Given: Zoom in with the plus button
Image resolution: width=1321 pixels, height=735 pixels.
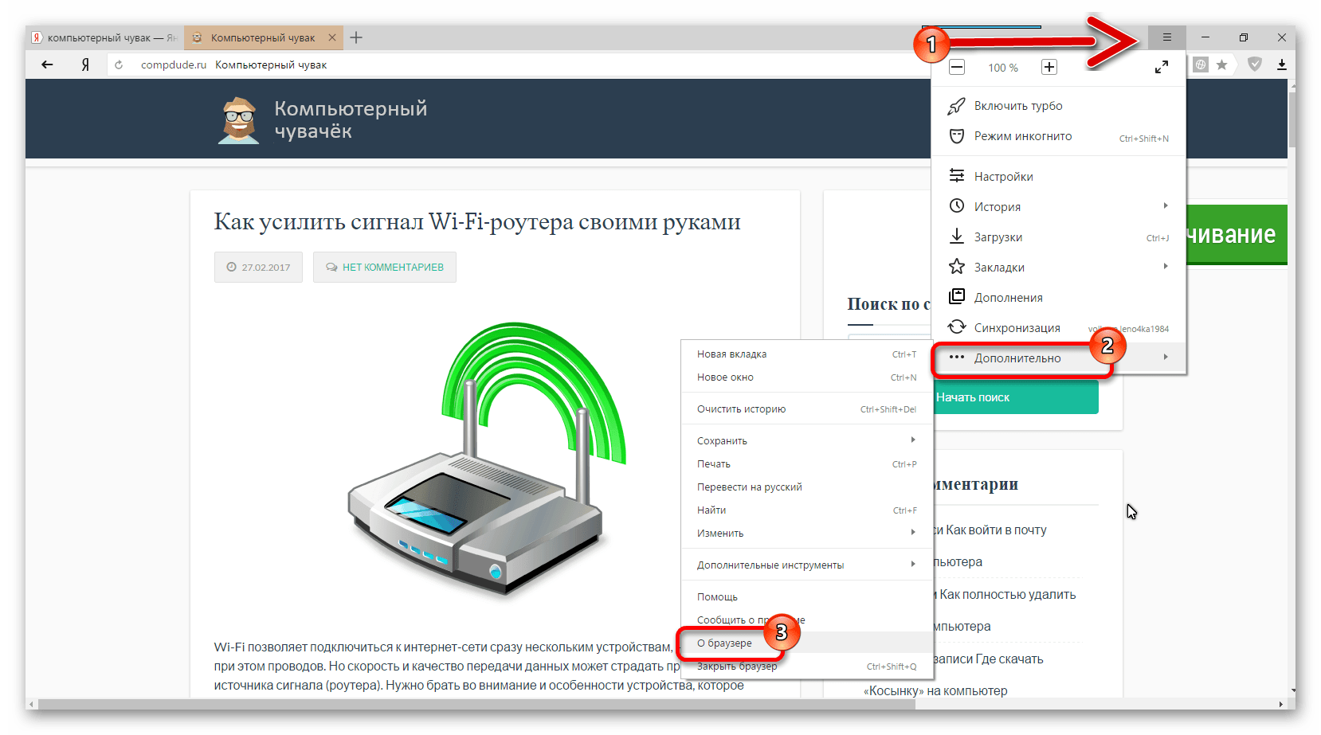Looking at the screenshot, I should pyautogui.click(x=1049, y=67).
